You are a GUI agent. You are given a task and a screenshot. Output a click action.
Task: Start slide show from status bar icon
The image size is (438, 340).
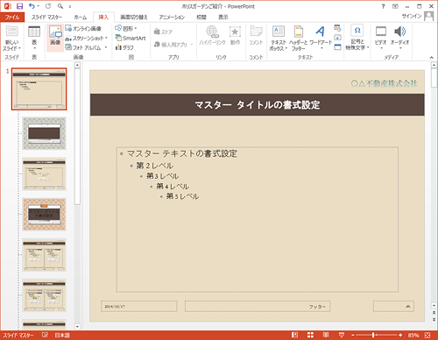(342, 335)
